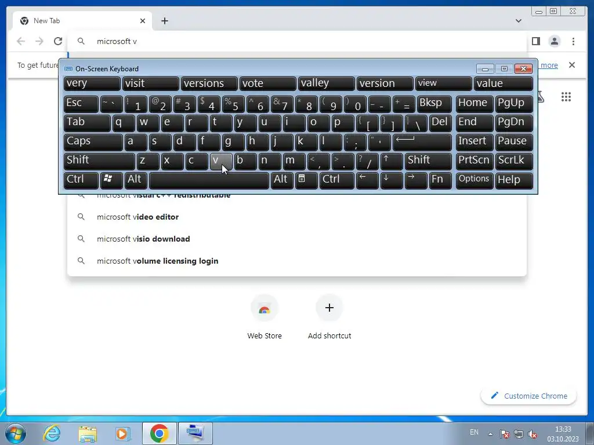Click the context menu key

click(306, 181)
